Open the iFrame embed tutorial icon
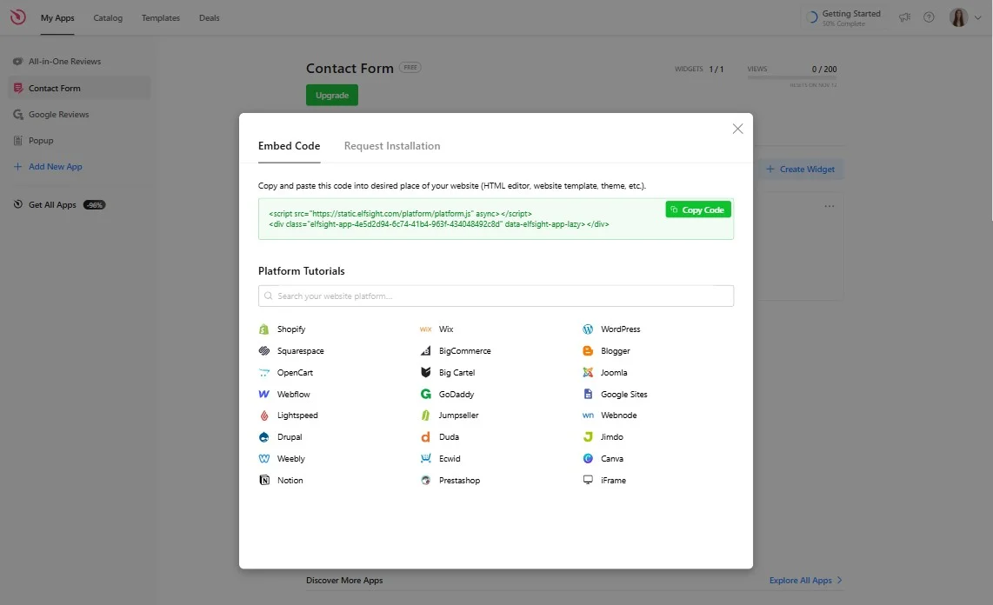This screenshot has height=605, width=993. [588, 480]
